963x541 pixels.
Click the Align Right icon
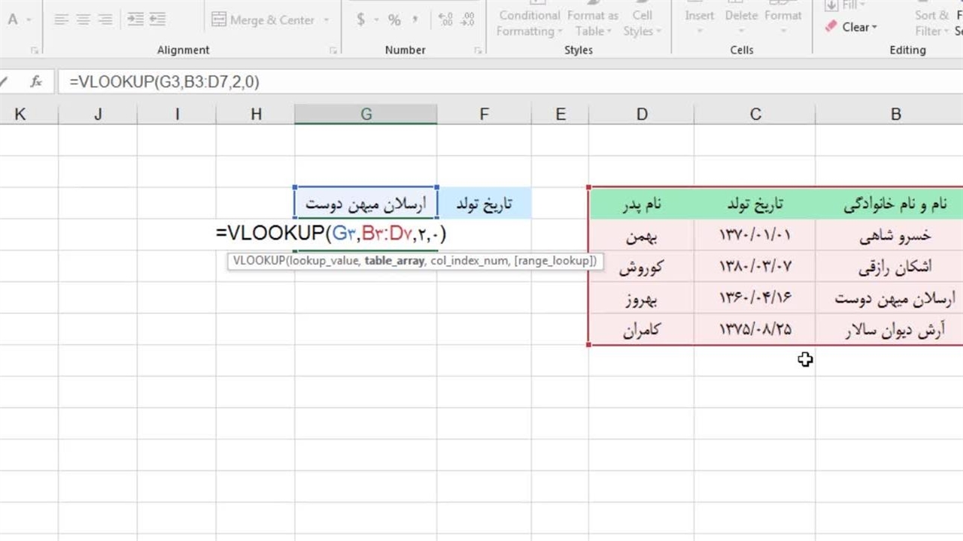(105, 20)
